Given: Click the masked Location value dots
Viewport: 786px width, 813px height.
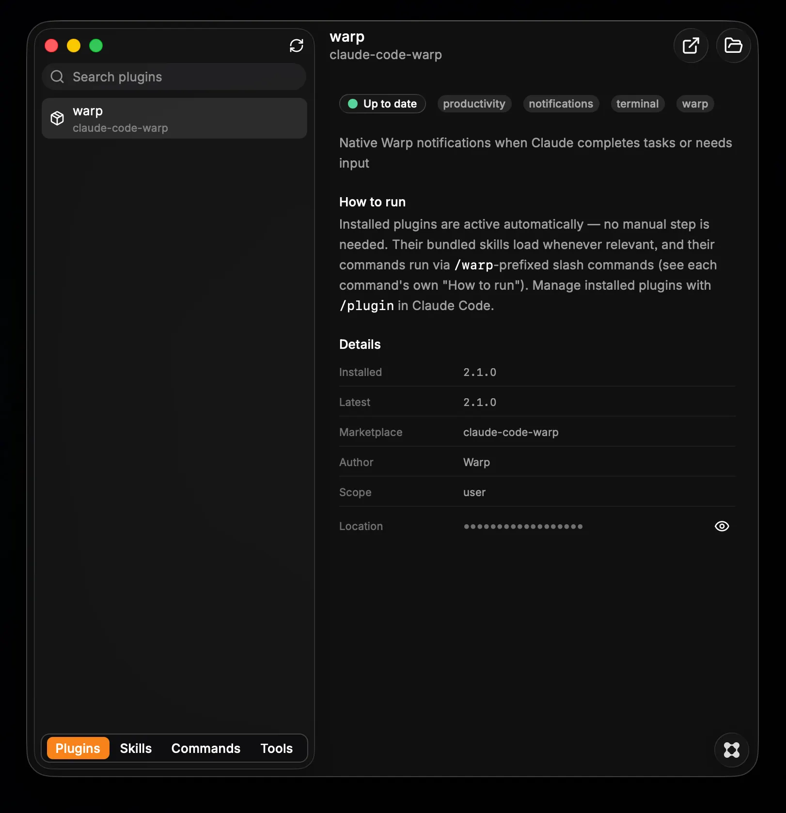Looking at the screenshot, I should point(523,526).
